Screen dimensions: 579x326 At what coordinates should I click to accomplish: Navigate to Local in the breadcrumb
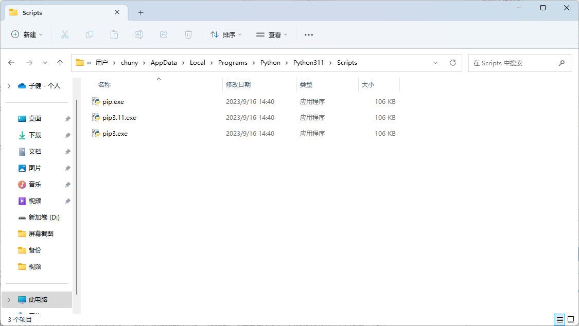coord(198,63)
